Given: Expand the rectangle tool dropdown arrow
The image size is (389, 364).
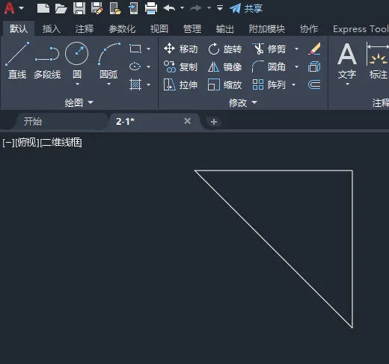Looking at the screenshot, I should (x=148, y=49).
